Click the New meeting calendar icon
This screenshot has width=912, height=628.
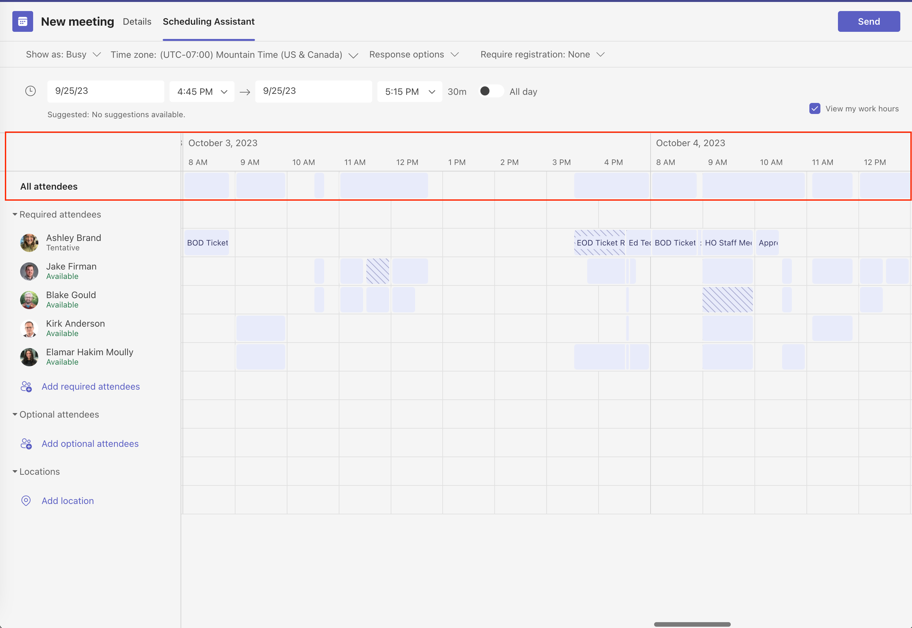tap(22, 21)
